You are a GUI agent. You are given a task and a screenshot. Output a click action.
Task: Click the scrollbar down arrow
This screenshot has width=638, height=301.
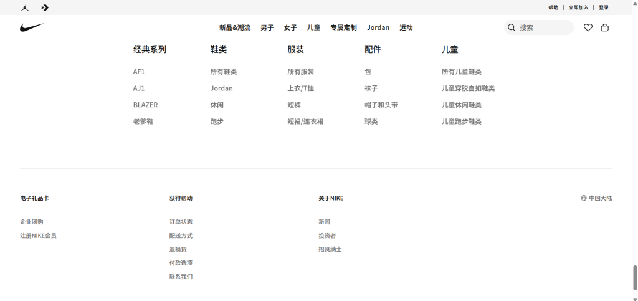pyautogui.click(x=635, y=298)
